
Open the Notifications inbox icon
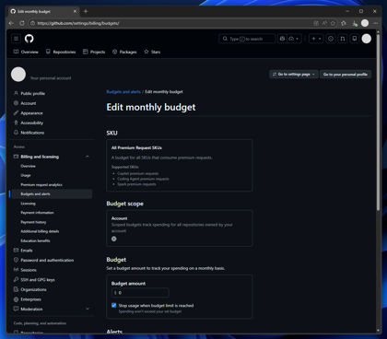point(355,39)
